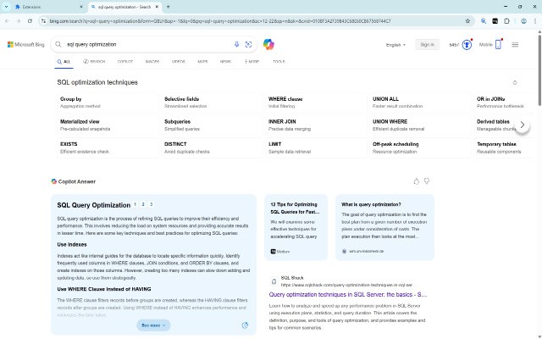Select the LIMIT technique card
The height and width of the screenshot is (339, 542).
click(316, 147)
